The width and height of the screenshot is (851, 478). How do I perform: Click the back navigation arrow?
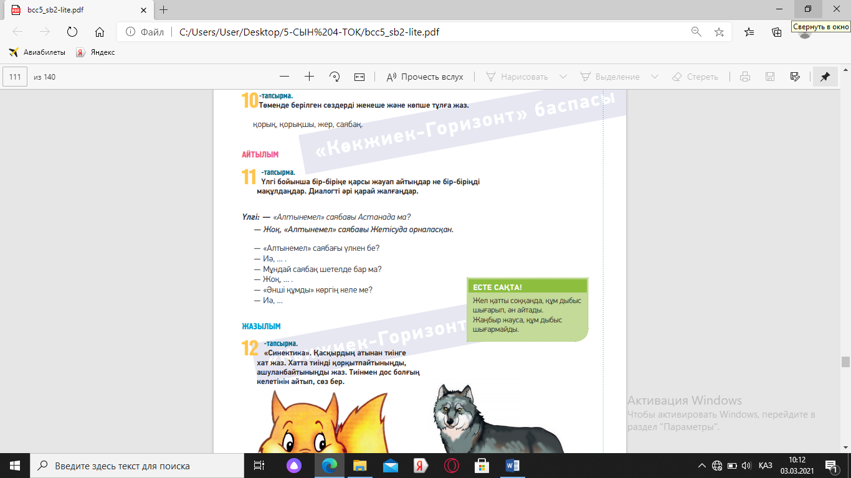coord(17,32)
